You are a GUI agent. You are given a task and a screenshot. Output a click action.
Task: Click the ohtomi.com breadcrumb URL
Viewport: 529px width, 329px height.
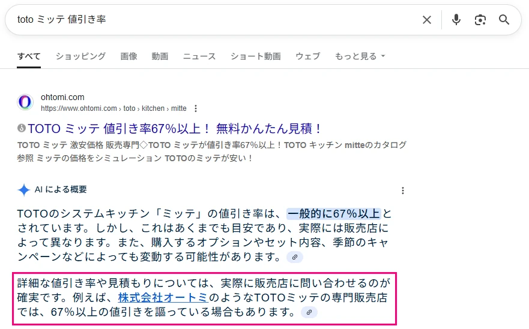113,108
